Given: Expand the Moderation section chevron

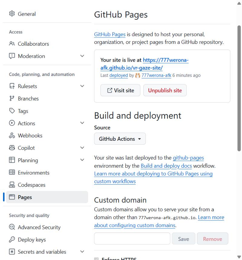Looking at the screenshot, I should [82, 56].
